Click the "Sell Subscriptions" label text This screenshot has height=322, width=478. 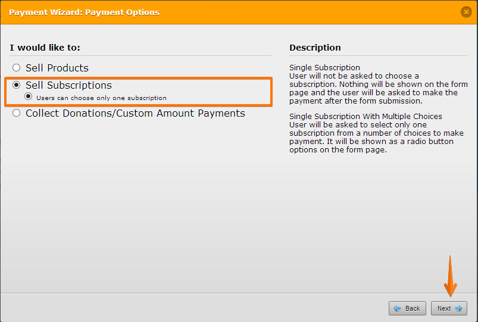(68, 85)
